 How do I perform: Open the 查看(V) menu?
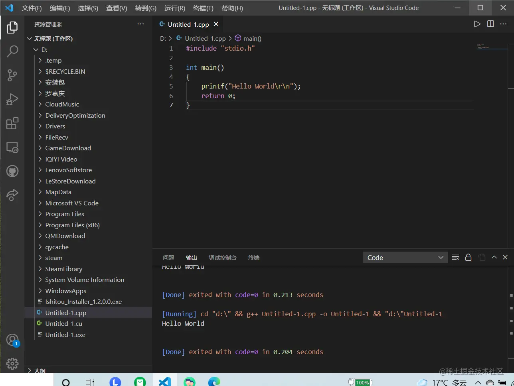coord(117,8)
